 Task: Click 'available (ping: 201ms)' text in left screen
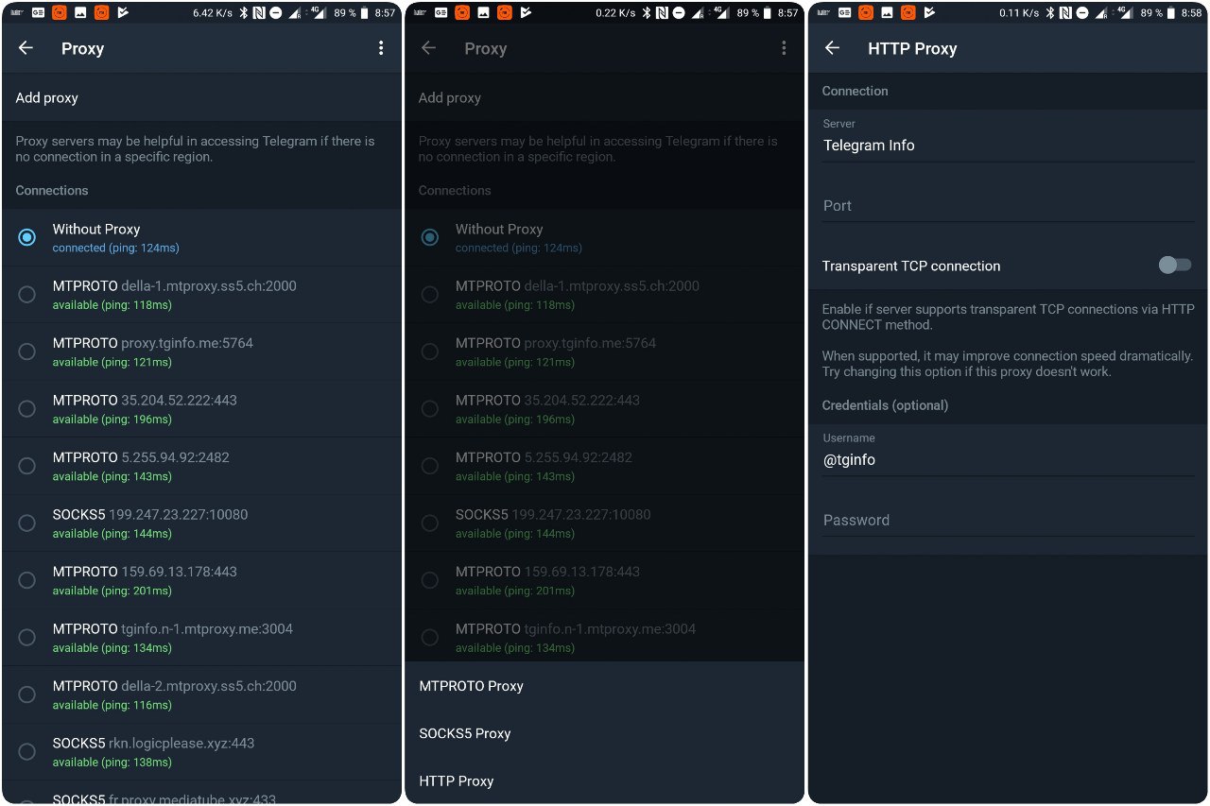[x=112, y=591]
